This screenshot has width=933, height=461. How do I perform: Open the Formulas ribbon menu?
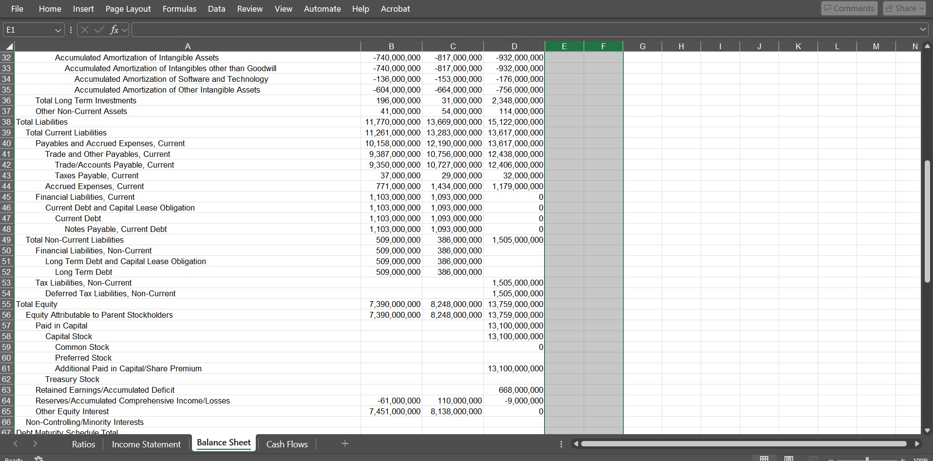pyautogui.click(x=179, y=8)
